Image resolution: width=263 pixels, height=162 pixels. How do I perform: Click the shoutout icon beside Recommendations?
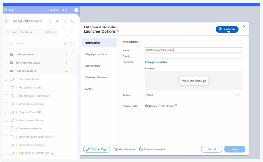pyautogui.click(x=12, y=129)
